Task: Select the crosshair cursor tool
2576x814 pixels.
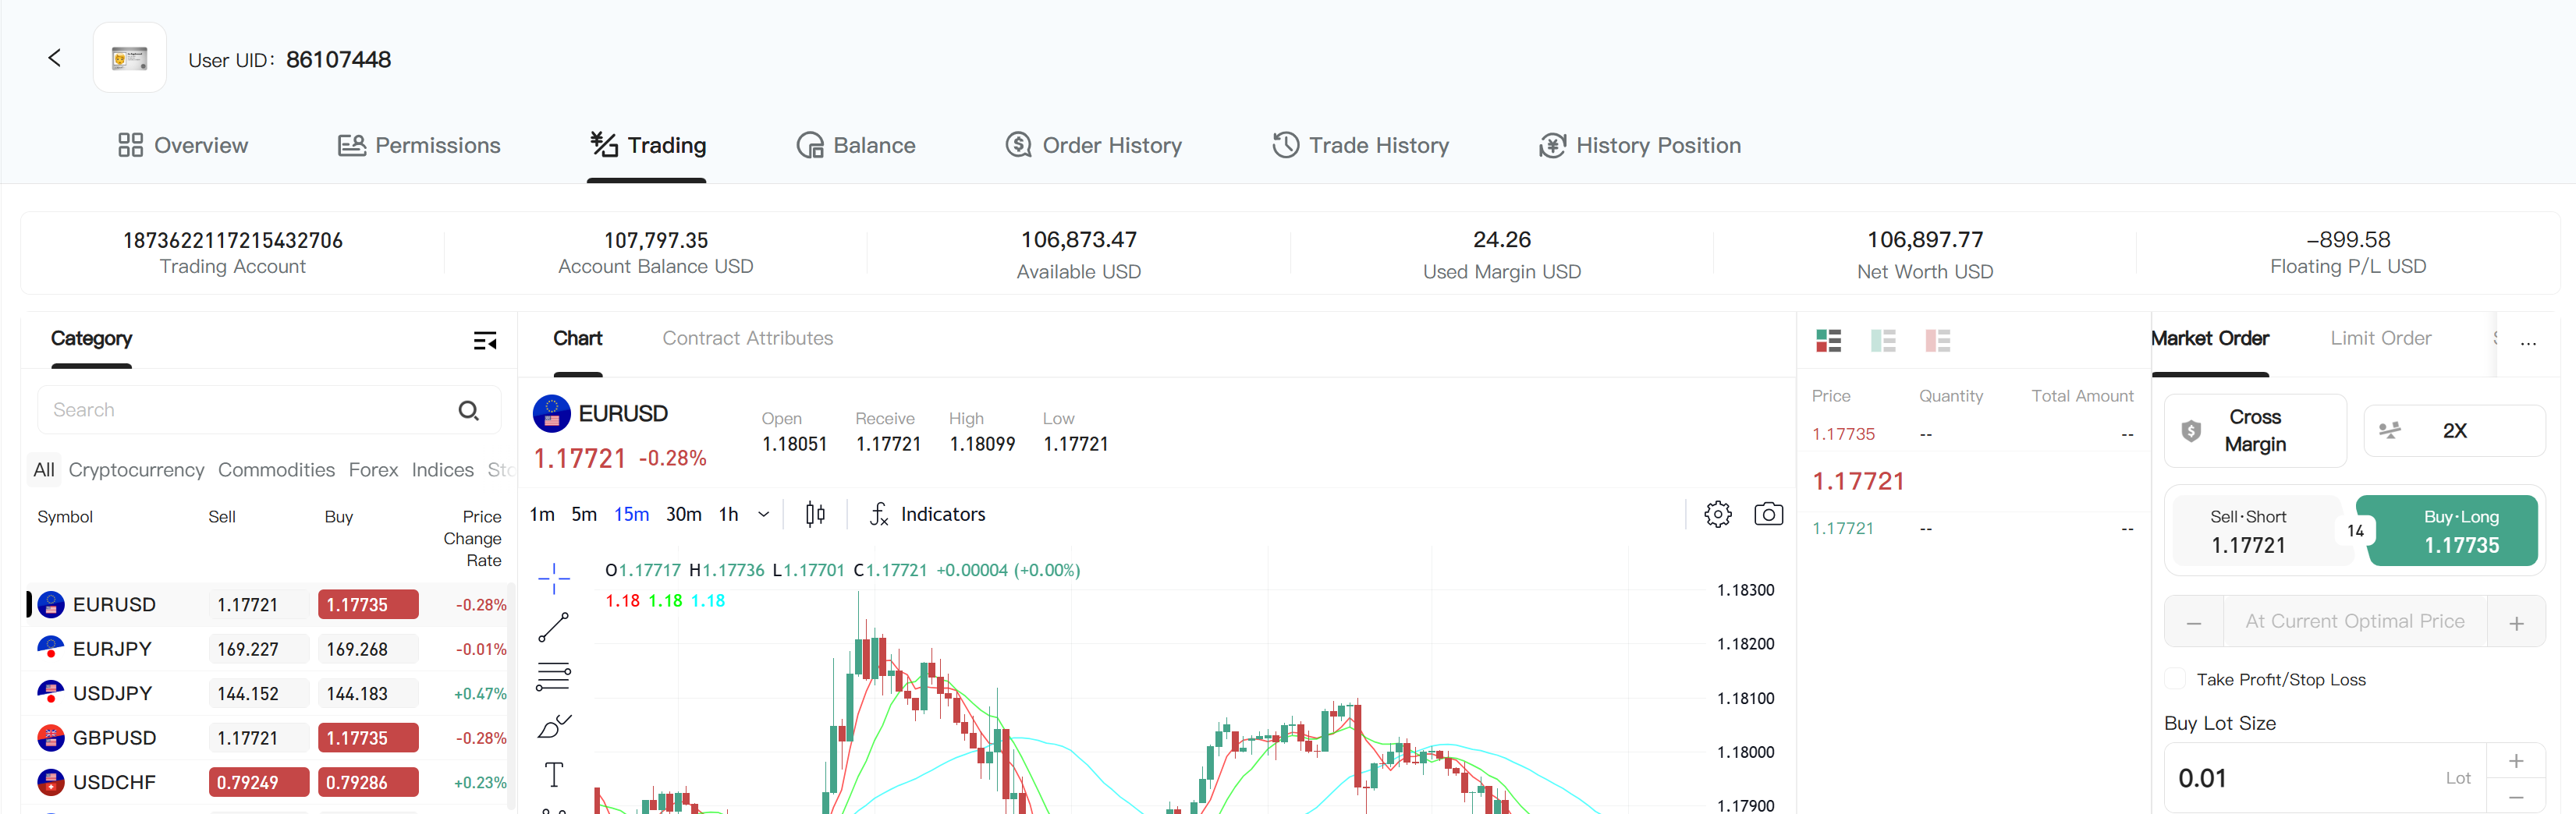Action: coord(554,578)
